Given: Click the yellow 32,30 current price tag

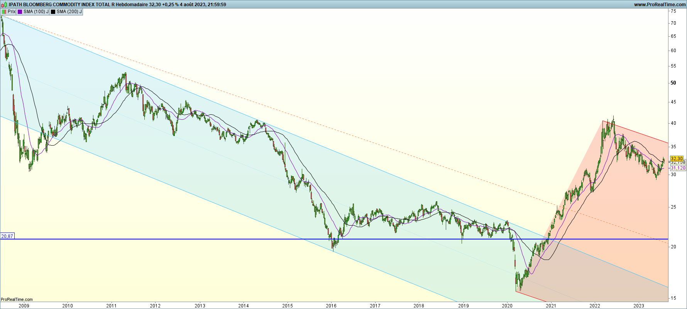Looking at the screenshot, I should click(677, 159).
